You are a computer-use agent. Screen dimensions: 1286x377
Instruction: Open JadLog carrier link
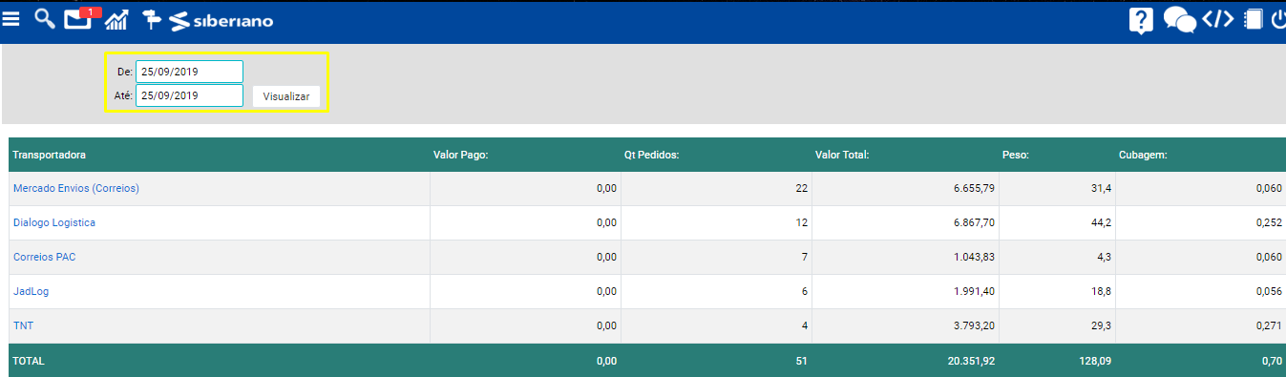coord(31,291)
